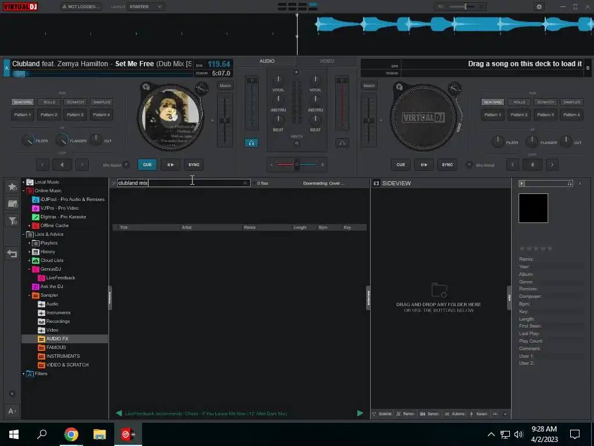Toggle play/pause on deck B
The image size is (594, 446).
pyautogui.click(x=423, y=164)
